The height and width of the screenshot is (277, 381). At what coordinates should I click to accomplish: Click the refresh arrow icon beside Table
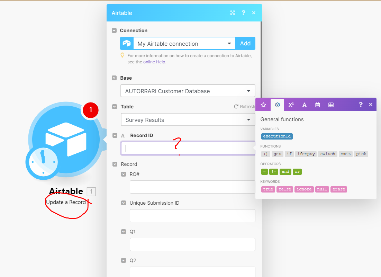(236, 107)
